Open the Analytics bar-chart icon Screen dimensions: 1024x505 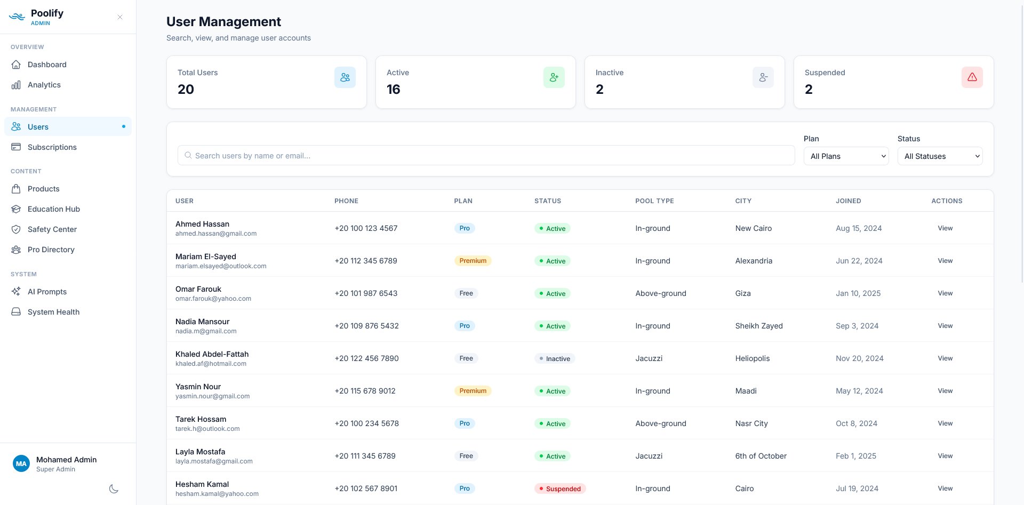[17, 84]
